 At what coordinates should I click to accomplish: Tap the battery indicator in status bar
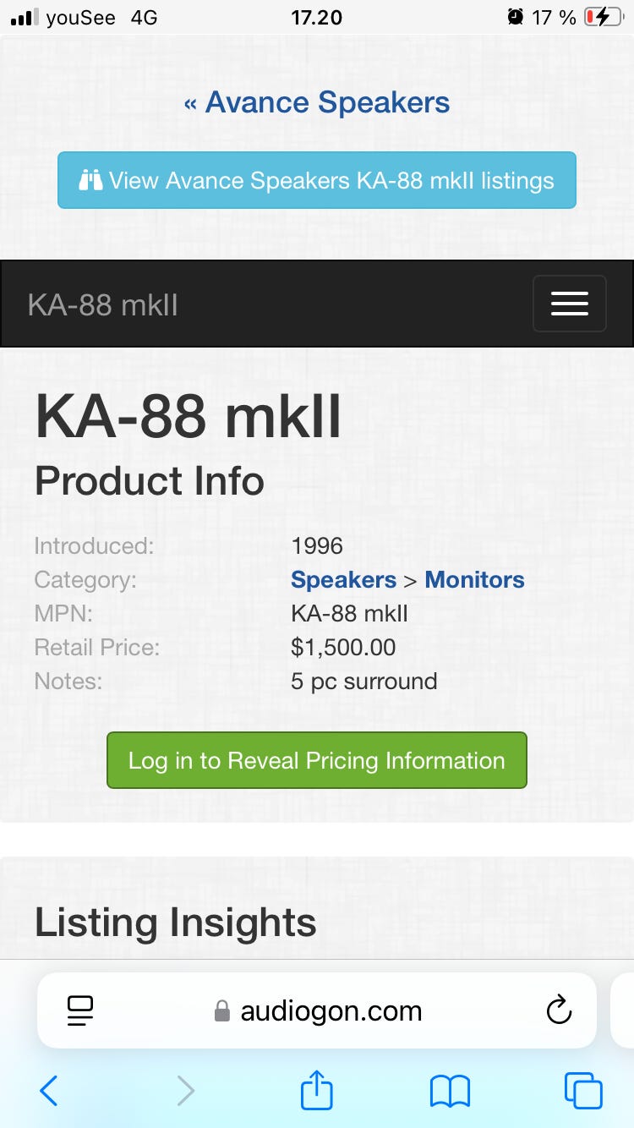point(603,17)
